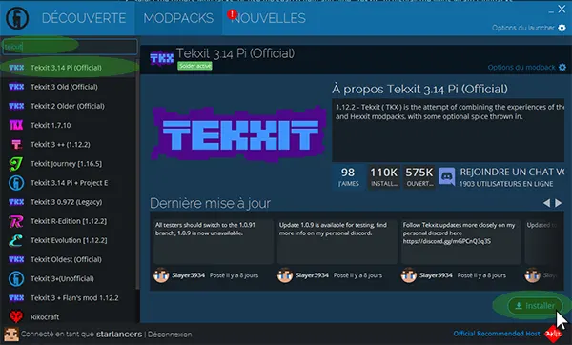Click Slayer5934 avatar under second update
The height and width of the screenshot is (345, 572).
pyautogui.click(x=285, y=275)
